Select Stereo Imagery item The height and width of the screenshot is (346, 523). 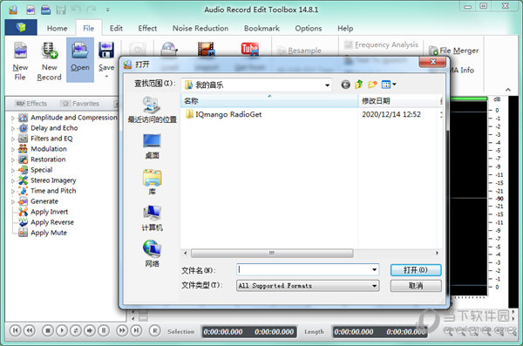tap(53, 180)
